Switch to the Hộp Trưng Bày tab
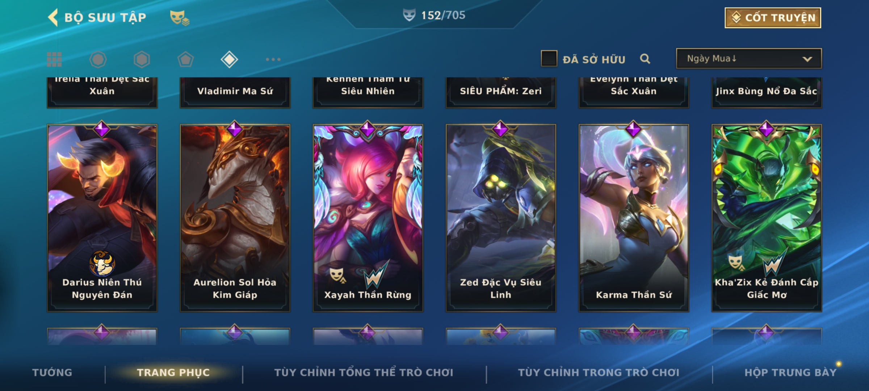The height and width of the screenshot is (391, 869). click(x=790, y=372)
